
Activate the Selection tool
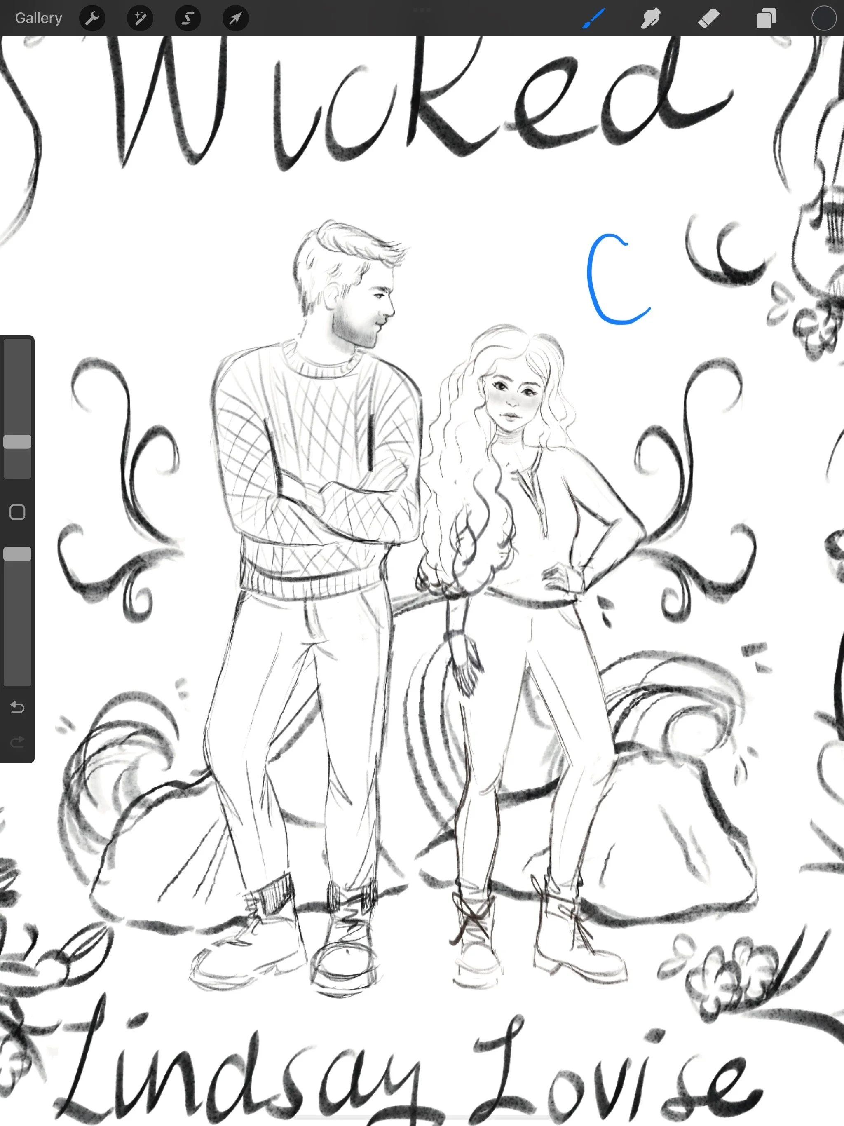click(x=188, y=18)
